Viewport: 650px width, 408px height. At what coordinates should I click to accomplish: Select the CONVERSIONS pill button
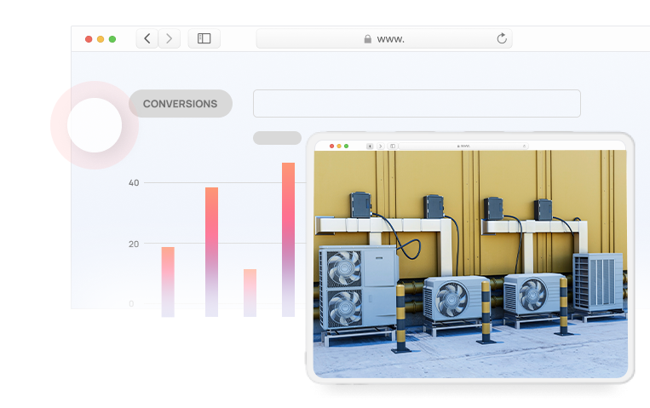tap(180, 104)
